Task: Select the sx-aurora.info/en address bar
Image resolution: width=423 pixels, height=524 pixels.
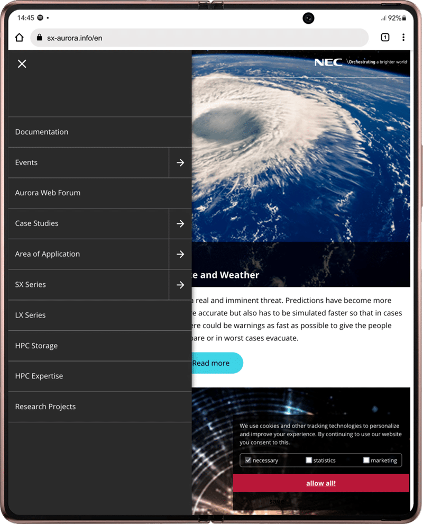Action: point(199,38)
